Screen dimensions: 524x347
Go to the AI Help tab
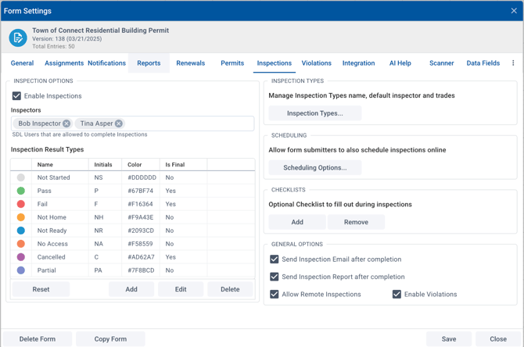(400, 63)
